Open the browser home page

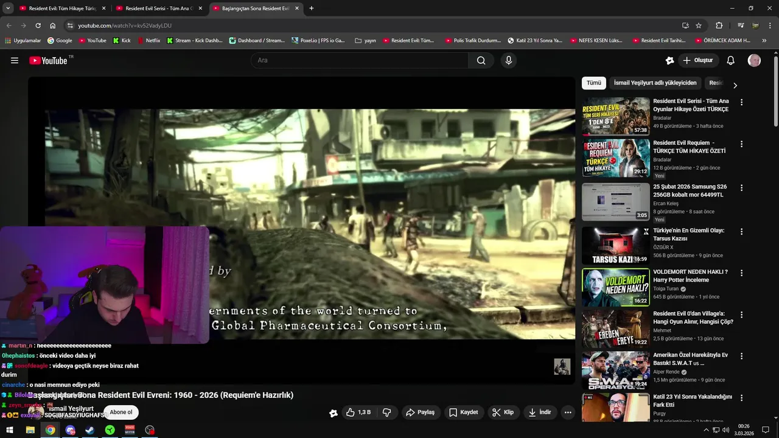(53, 26)
